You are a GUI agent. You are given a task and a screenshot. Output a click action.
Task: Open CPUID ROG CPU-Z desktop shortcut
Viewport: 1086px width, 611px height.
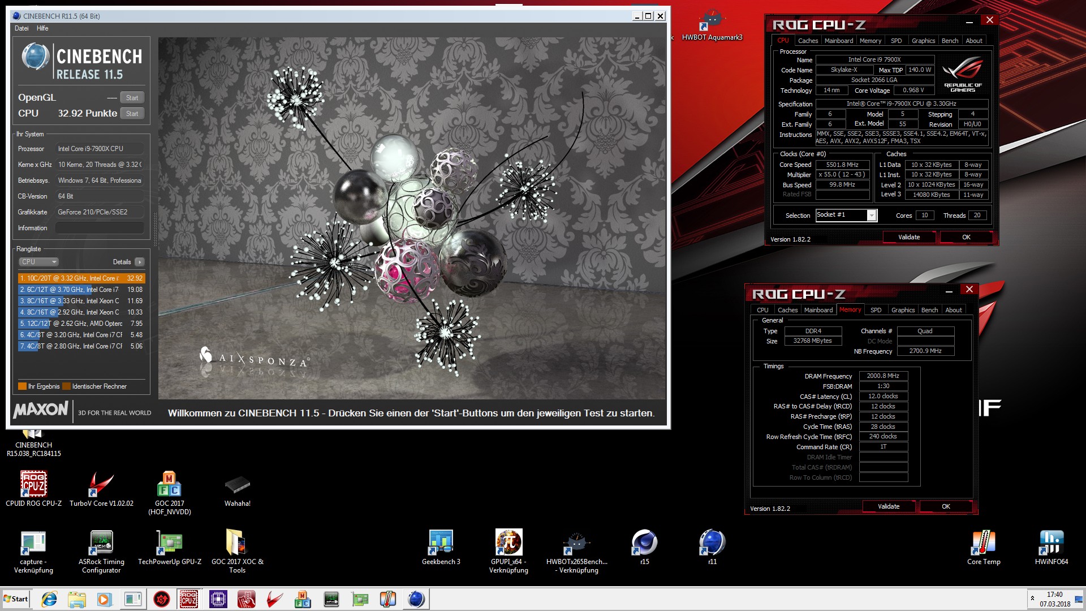pos(34,488)
